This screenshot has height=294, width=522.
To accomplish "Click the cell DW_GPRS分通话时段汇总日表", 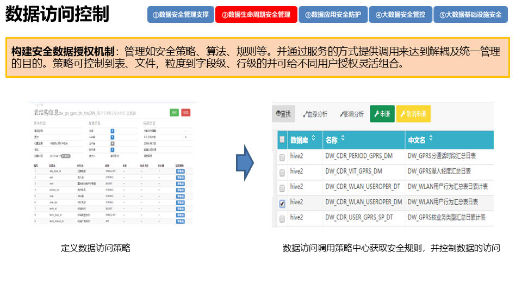I will click(442, 156).
